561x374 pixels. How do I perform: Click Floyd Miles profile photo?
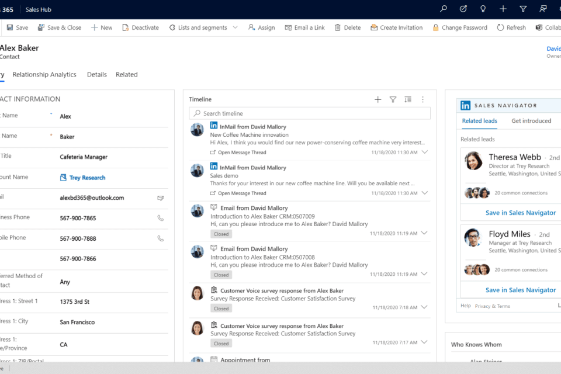tap(473, 237)
